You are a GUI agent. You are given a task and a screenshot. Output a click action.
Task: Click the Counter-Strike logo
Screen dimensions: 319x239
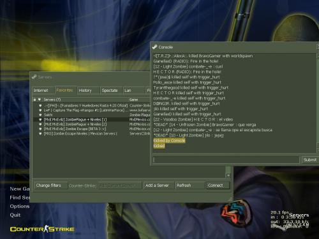[x=42, y=229]
